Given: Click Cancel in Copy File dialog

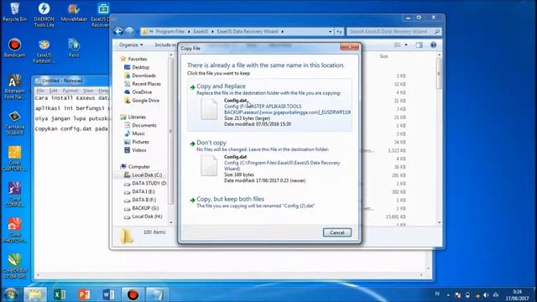Looking at the screenshot, I should pos(337,232).
